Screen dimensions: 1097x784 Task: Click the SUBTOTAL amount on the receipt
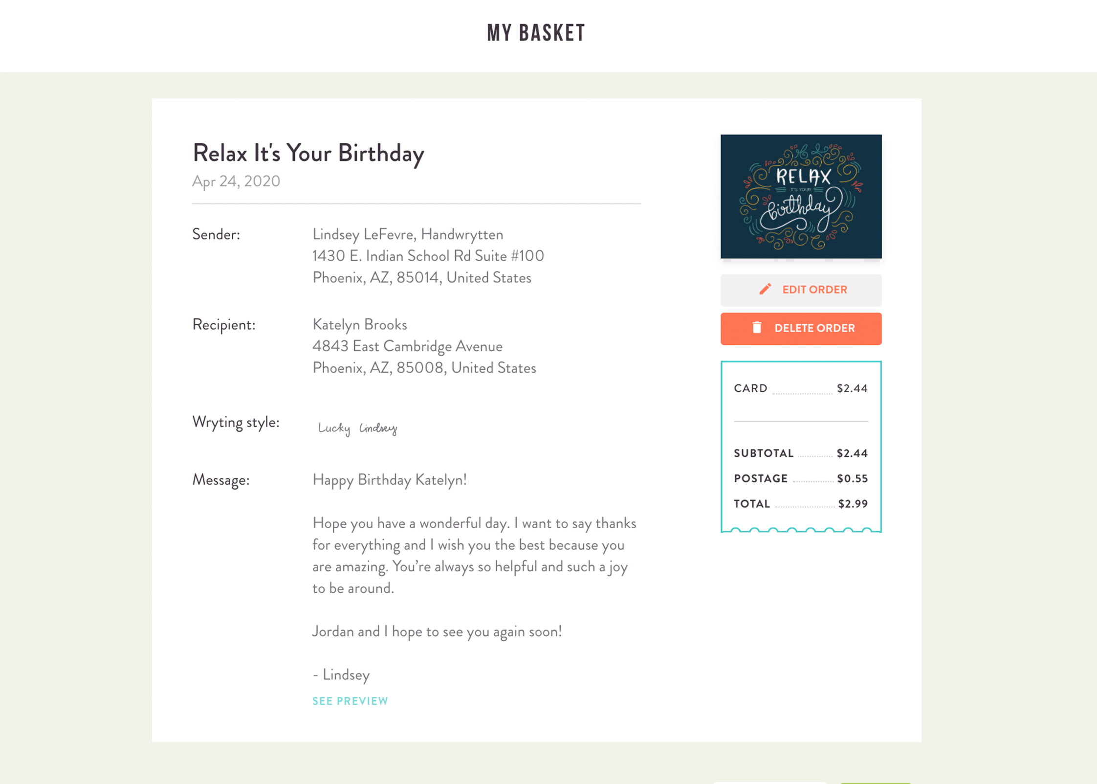pos(852,453)
